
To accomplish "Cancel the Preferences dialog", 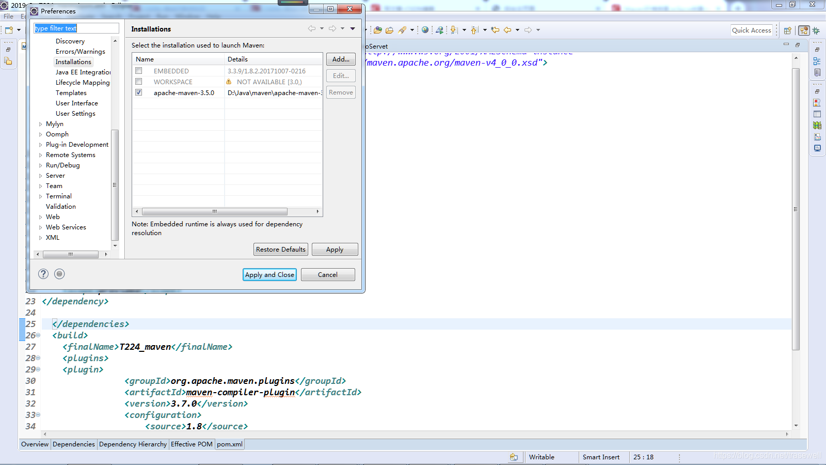I will pos(328,275).
